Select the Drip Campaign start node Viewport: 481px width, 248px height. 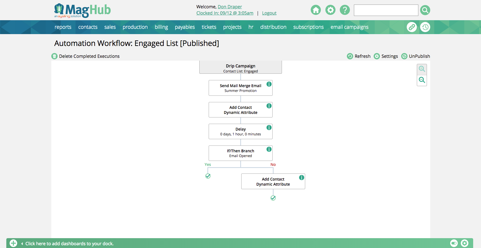click(x=240, y=67)
